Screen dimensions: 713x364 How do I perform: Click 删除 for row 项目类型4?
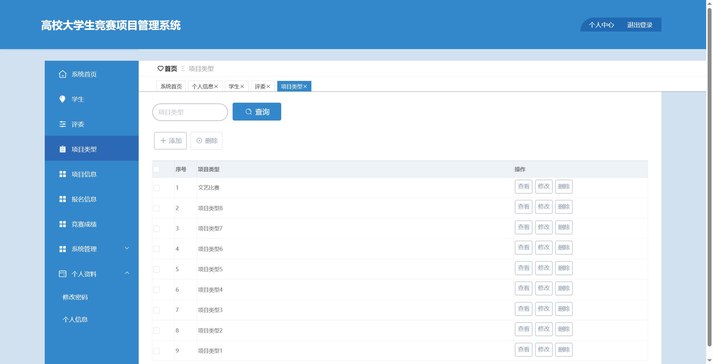pyautogui.click(x=564, y=288)
